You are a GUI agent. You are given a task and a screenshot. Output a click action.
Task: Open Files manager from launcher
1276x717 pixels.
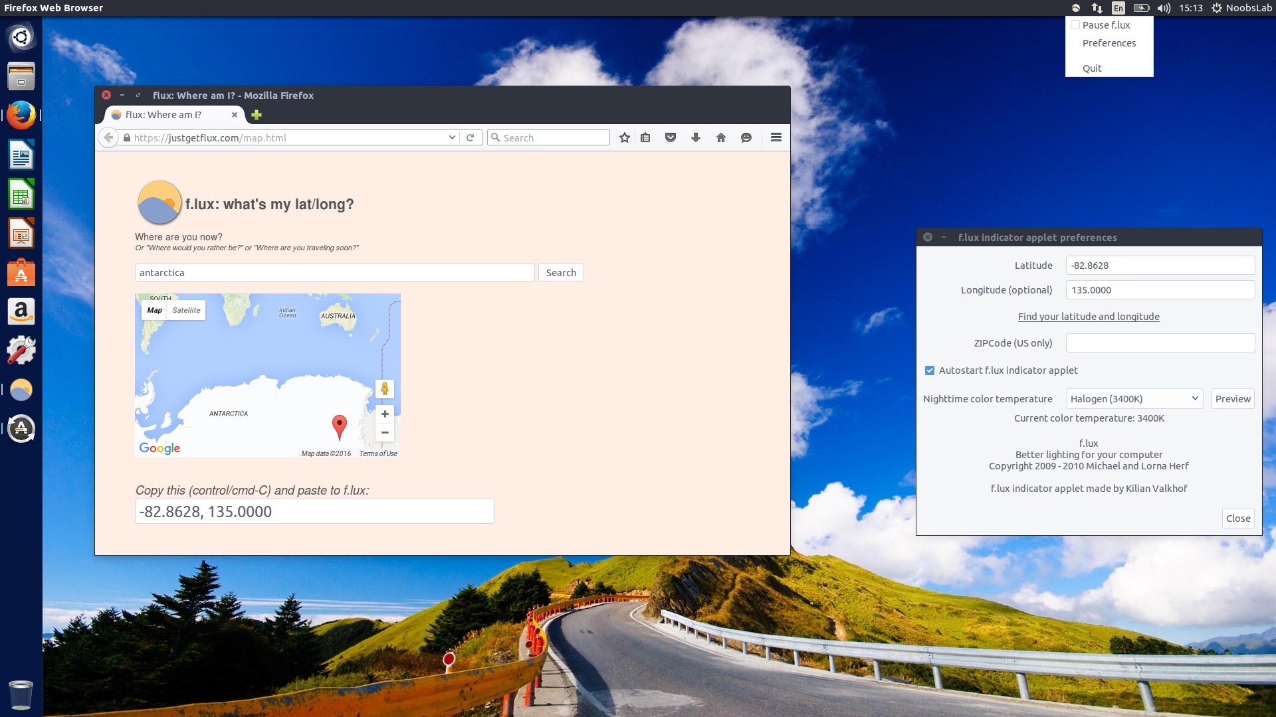(x=21, y=76)
